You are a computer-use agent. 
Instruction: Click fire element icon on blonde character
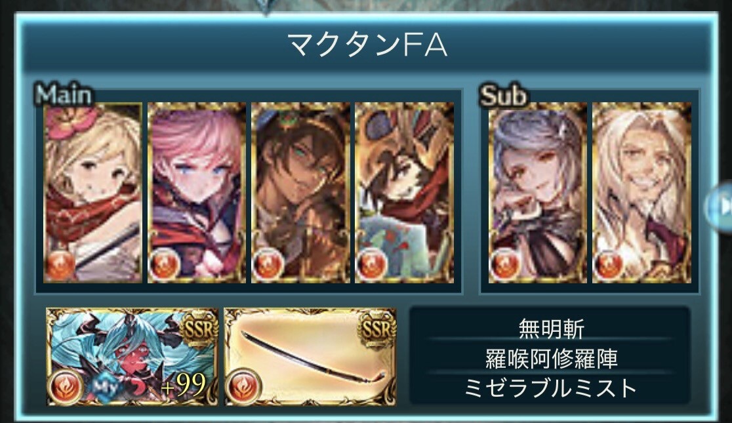pyautogui.click(x=60, y=265)
